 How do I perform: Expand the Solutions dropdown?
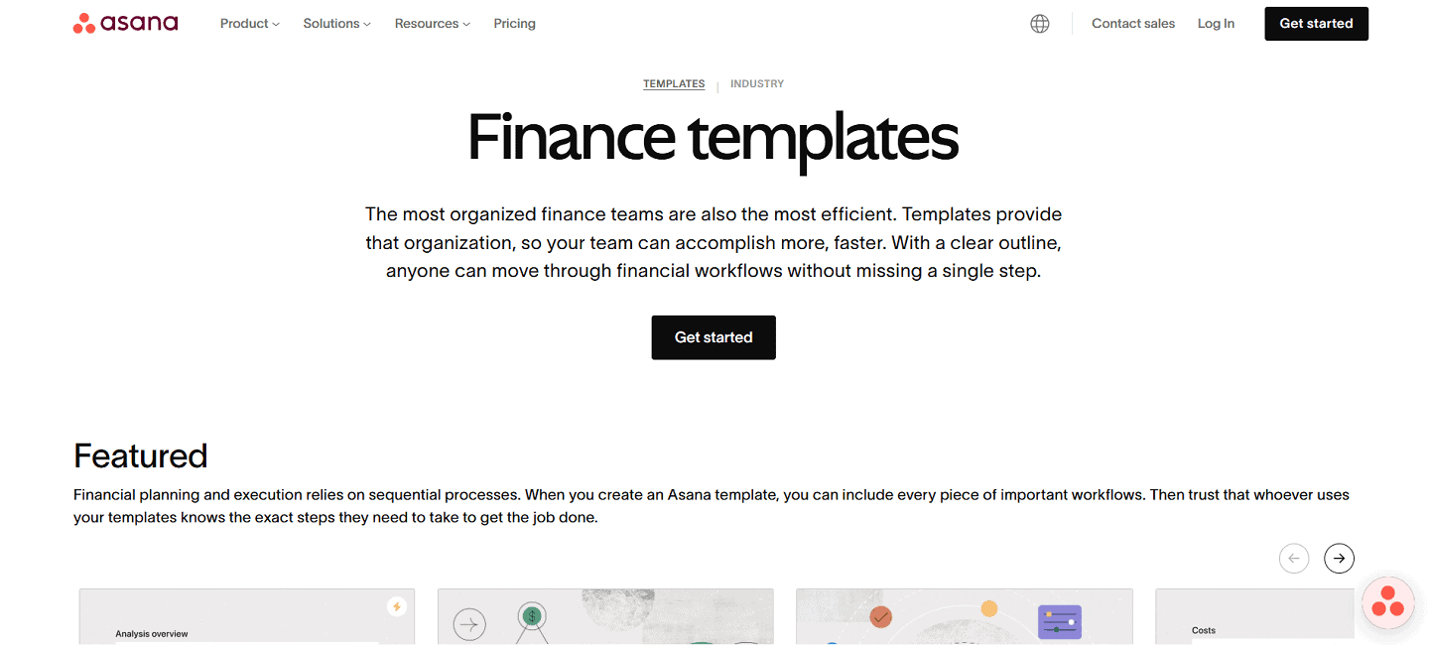click(x=336, y=23)
